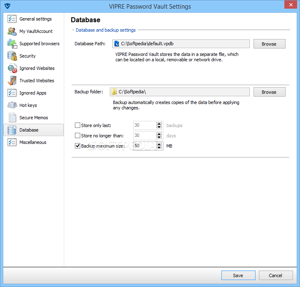Click the VIPRE shield logo in title bar

pyautogui.click(x=7, y=6)
